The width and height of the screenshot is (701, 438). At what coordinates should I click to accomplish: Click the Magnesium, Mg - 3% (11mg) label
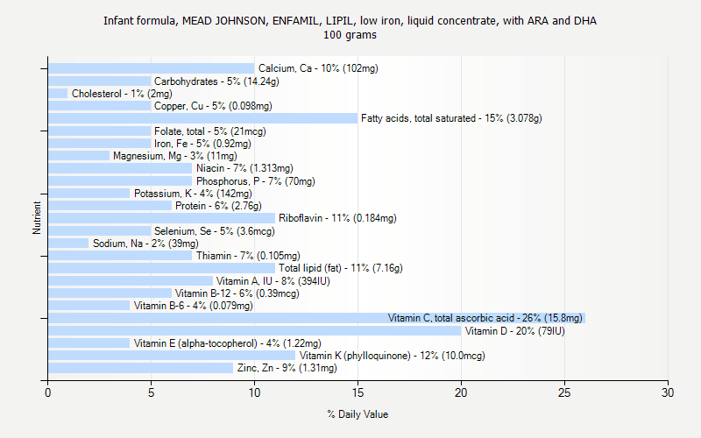click(x=175, y=156)
